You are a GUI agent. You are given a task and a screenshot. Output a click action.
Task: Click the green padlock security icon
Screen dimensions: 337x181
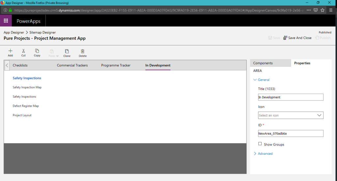coord(10,10)
